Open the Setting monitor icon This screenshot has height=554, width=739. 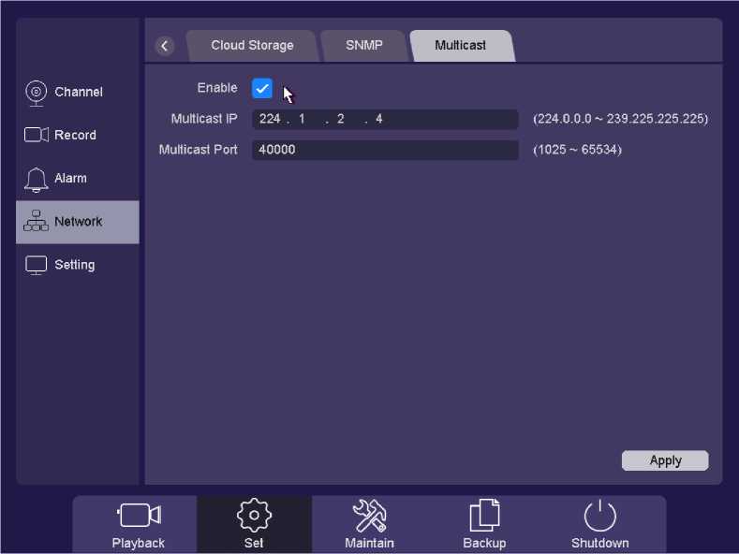point(37,265)
